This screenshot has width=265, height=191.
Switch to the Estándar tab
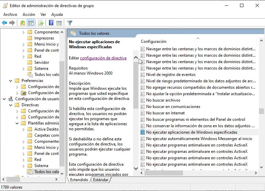(x=101, y=180)
